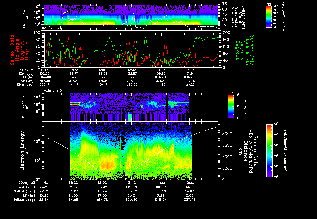The width and height of the screenshot is (317, 219).
Task: Select PdLon value 329.40
Action: click(x=131, y=200)
